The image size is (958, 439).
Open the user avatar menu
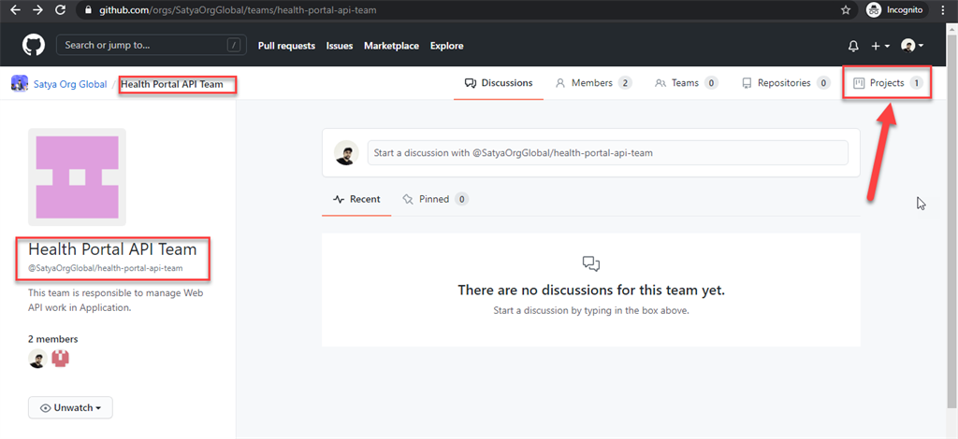click(x=912, y=46)
